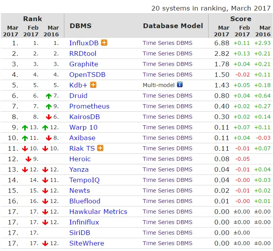
Task: Click the 2.82 score for RRDtool
Action: click(x=222, y=53)
